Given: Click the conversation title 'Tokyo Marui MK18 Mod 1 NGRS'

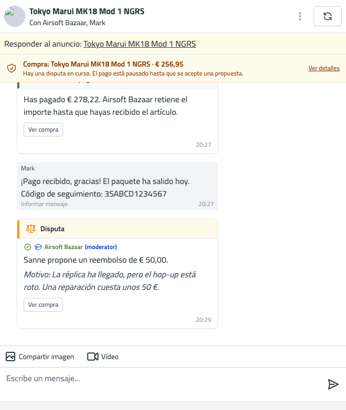Looking at the screenshot, I should [87, 12].
